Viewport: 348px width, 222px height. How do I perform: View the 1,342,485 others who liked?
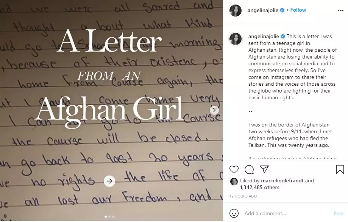click(259, 187)
